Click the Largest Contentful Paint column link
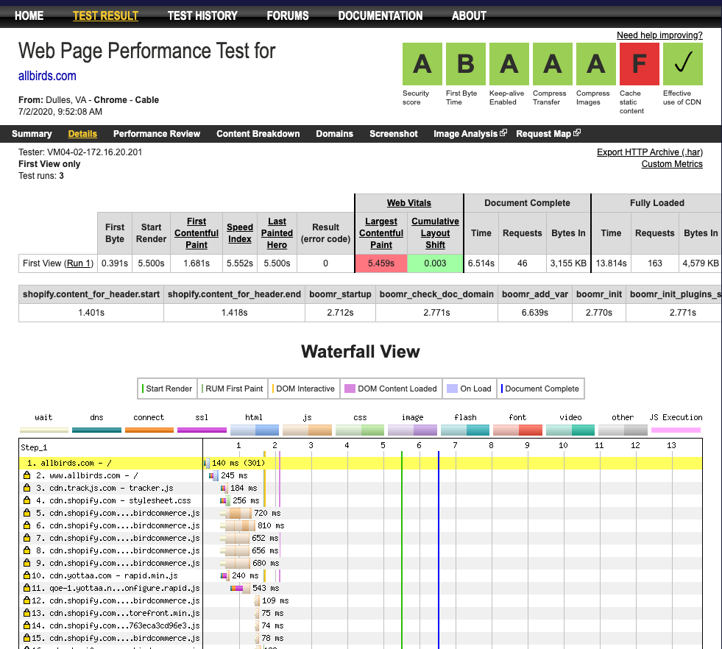Screen dimensions: 722x649 381,233
